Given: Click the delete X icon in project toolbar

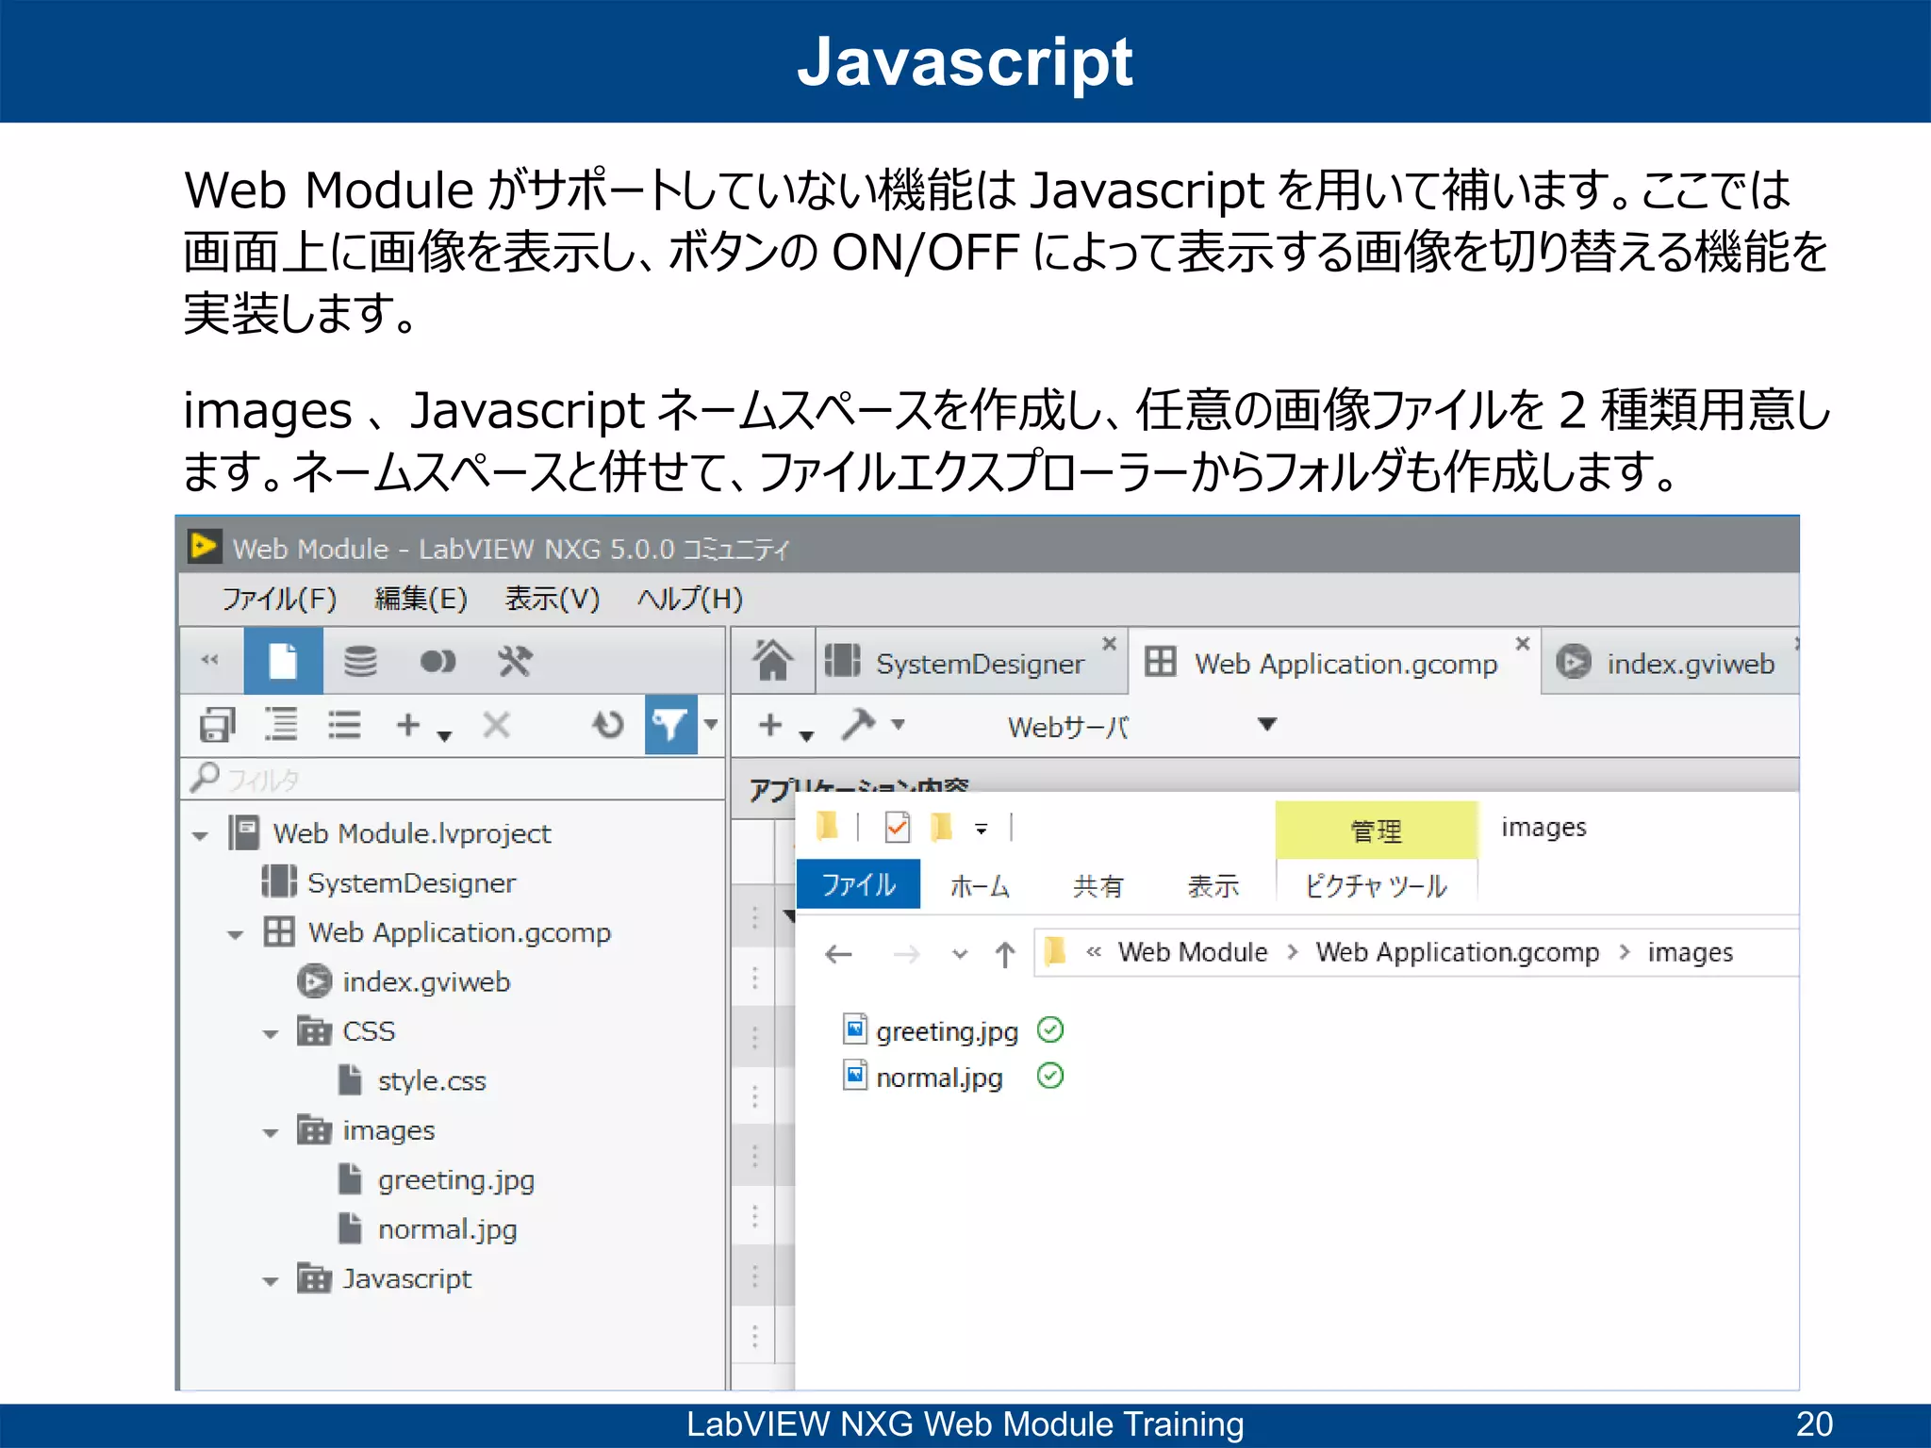Looking at the screenshot, I should pyautogui.click(x=496, y=725).
